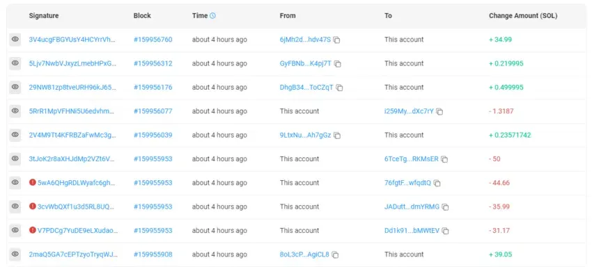Copy the GyFBNb...K4pj7T sender address
Image resolution: width=592 pixels, height=267 pixels.
(338, 64)
